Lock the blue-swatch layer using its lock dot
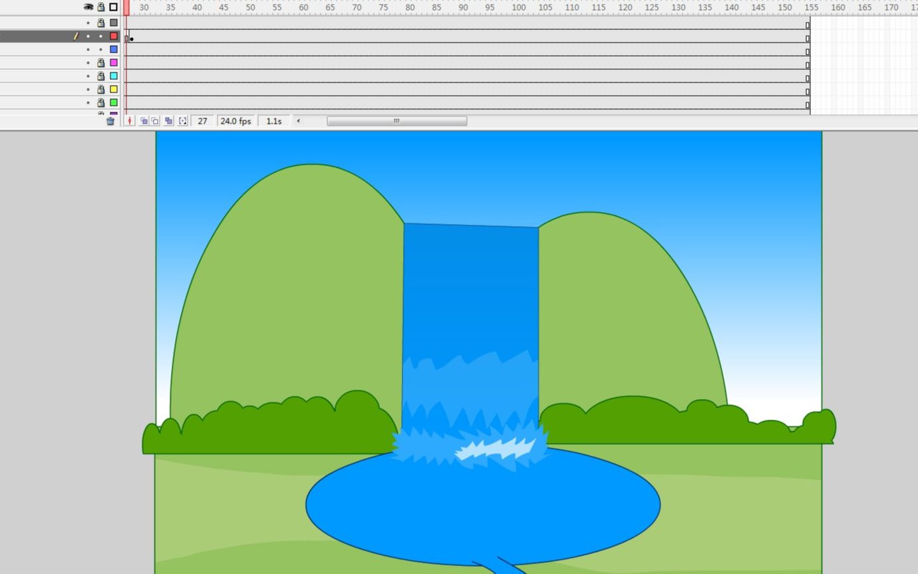 [101, 49]
